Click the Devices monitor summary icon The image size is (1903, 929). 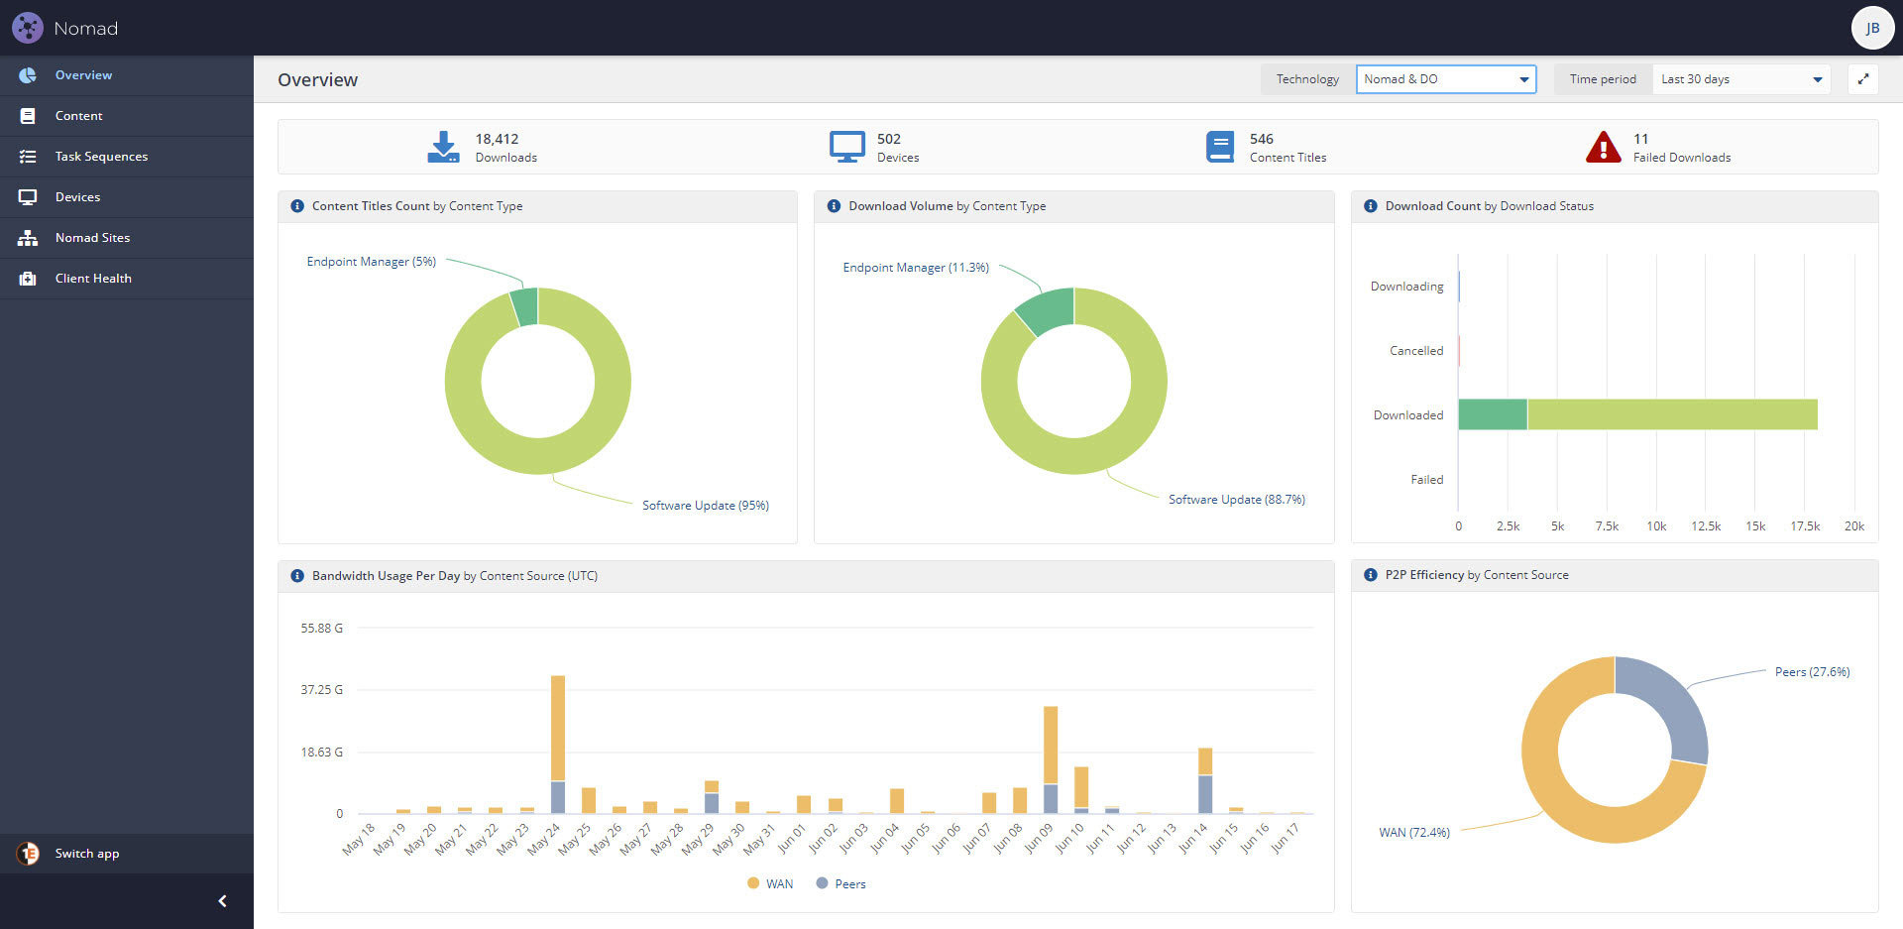[846, 147]
